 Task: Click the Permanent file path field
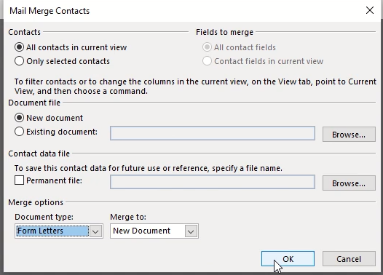click(213, 182)
